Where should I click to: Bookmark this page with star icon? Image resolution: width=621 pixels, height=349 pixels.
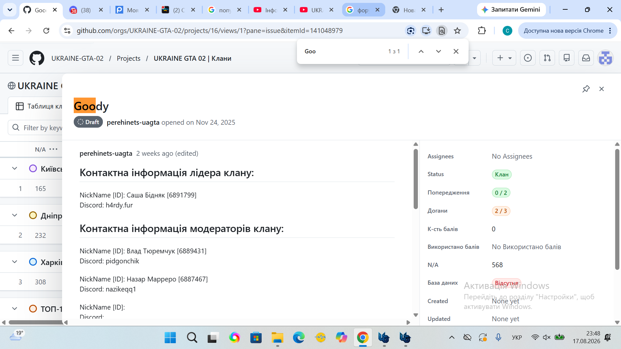457,31
